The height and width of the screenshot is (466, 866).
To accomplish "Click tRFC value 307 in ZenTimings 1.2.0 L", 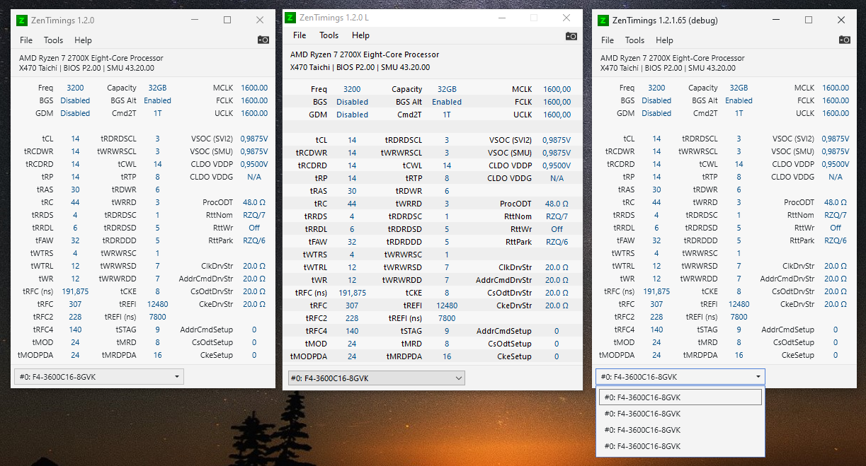I will click(352, 305).
